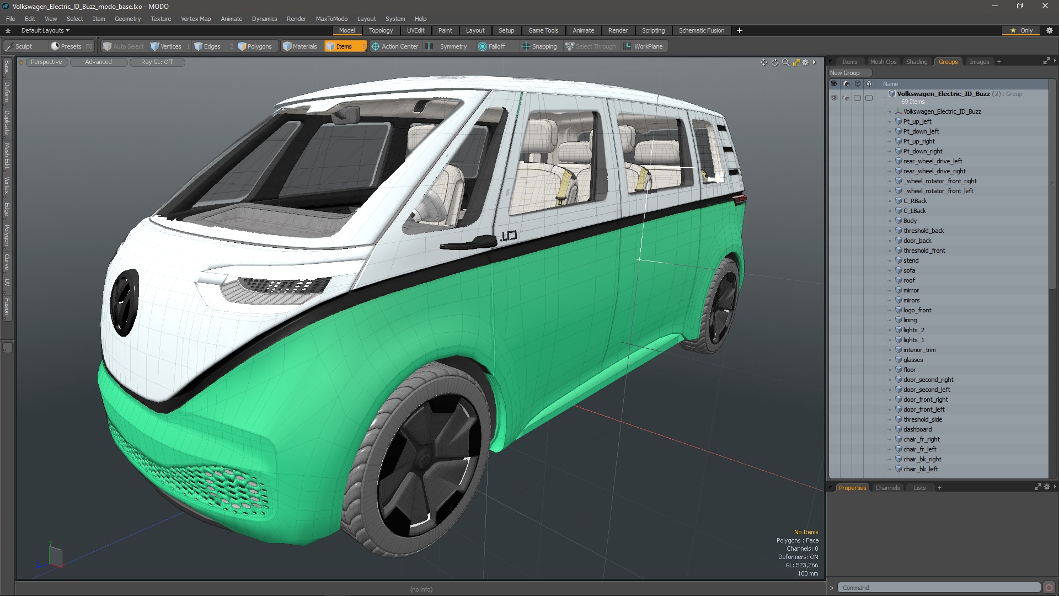
Task: Open the layout settings gear at top right
Action: click(1050, 30)
